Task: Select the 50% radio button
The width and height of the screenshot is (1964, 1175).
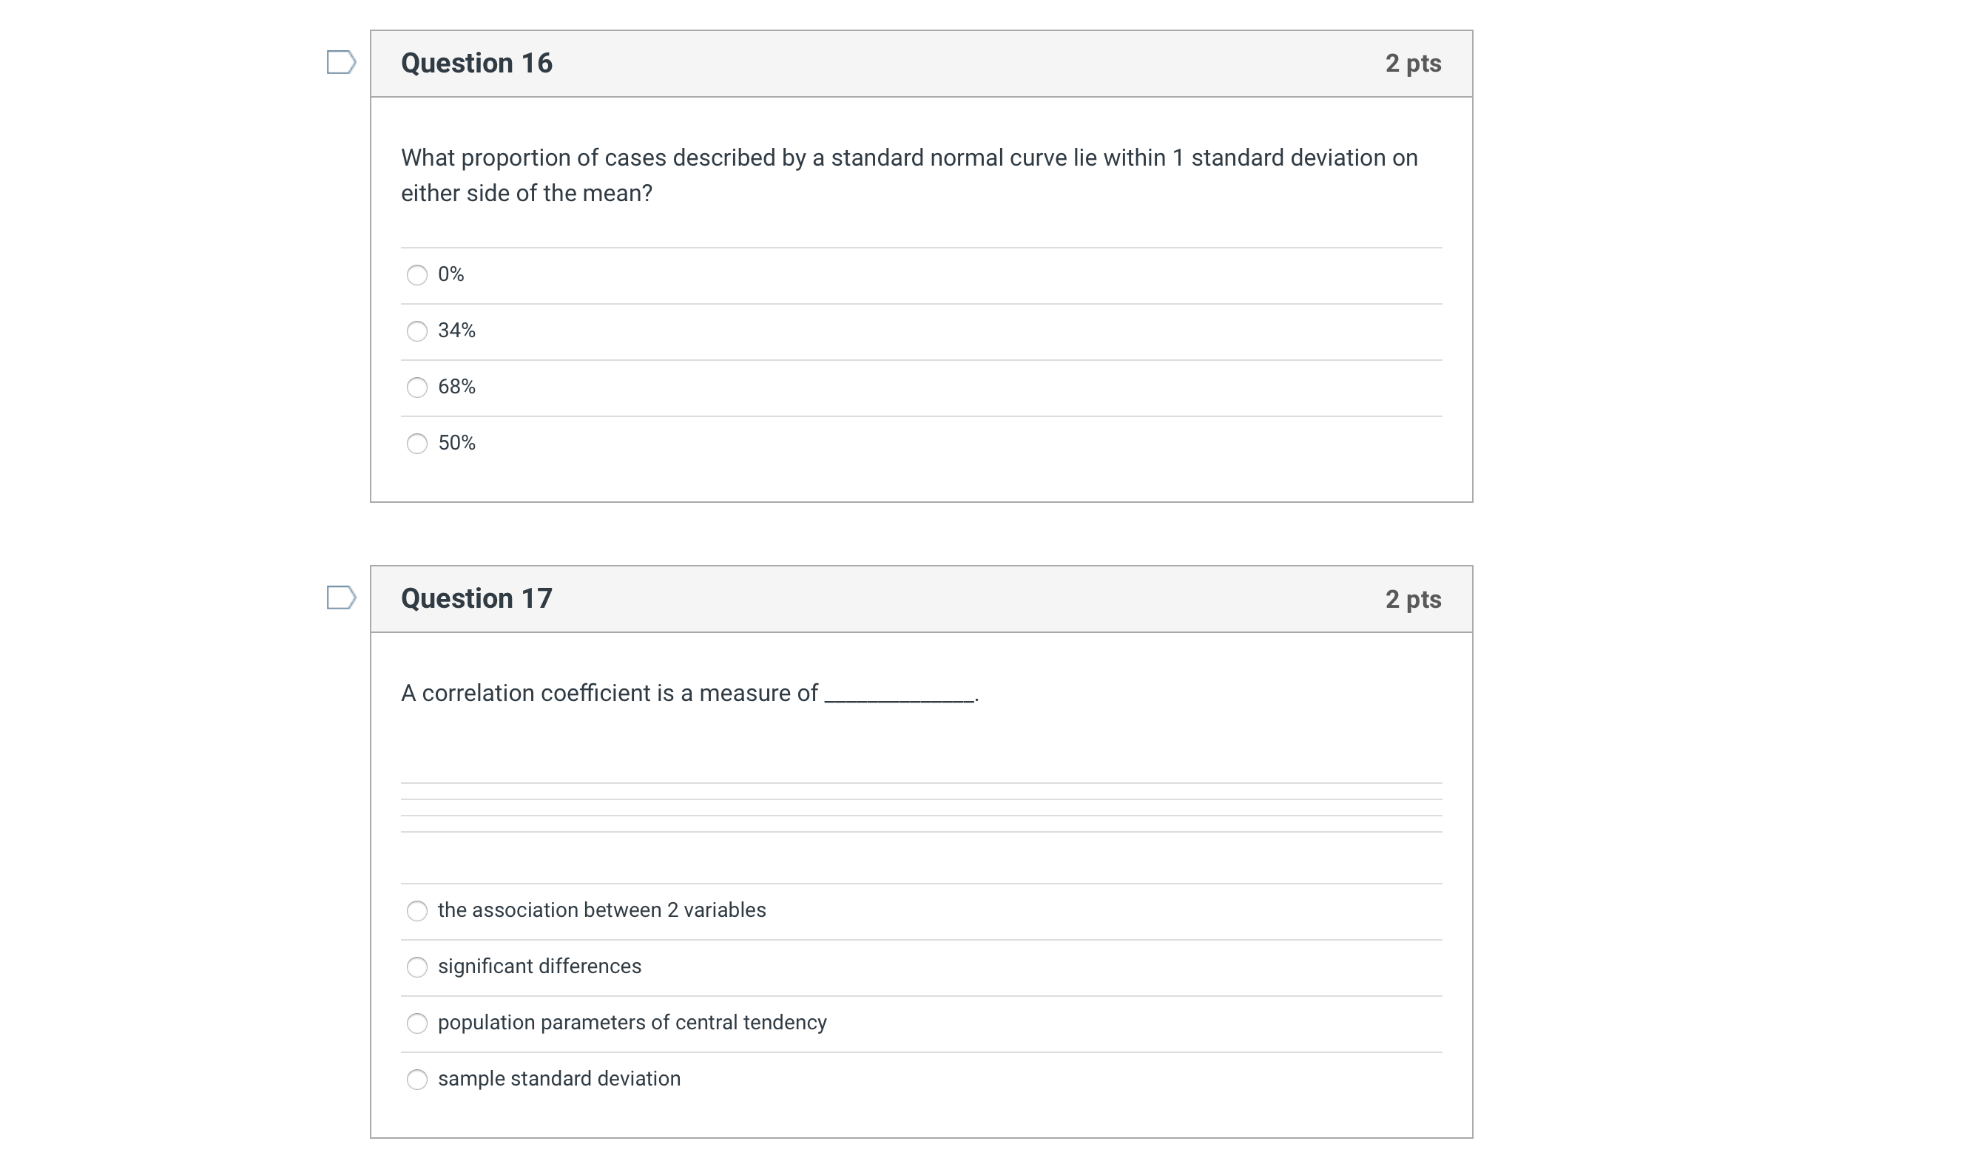Action: (416, 444)
